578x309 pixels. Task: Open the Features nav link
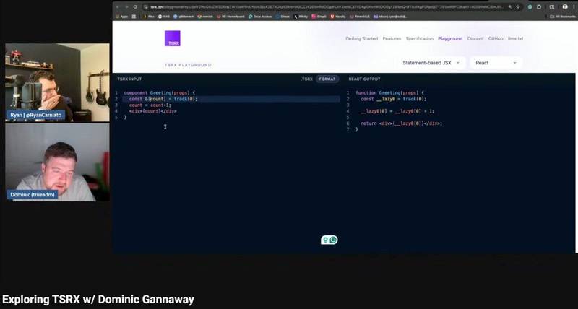(x=392, y=39)
